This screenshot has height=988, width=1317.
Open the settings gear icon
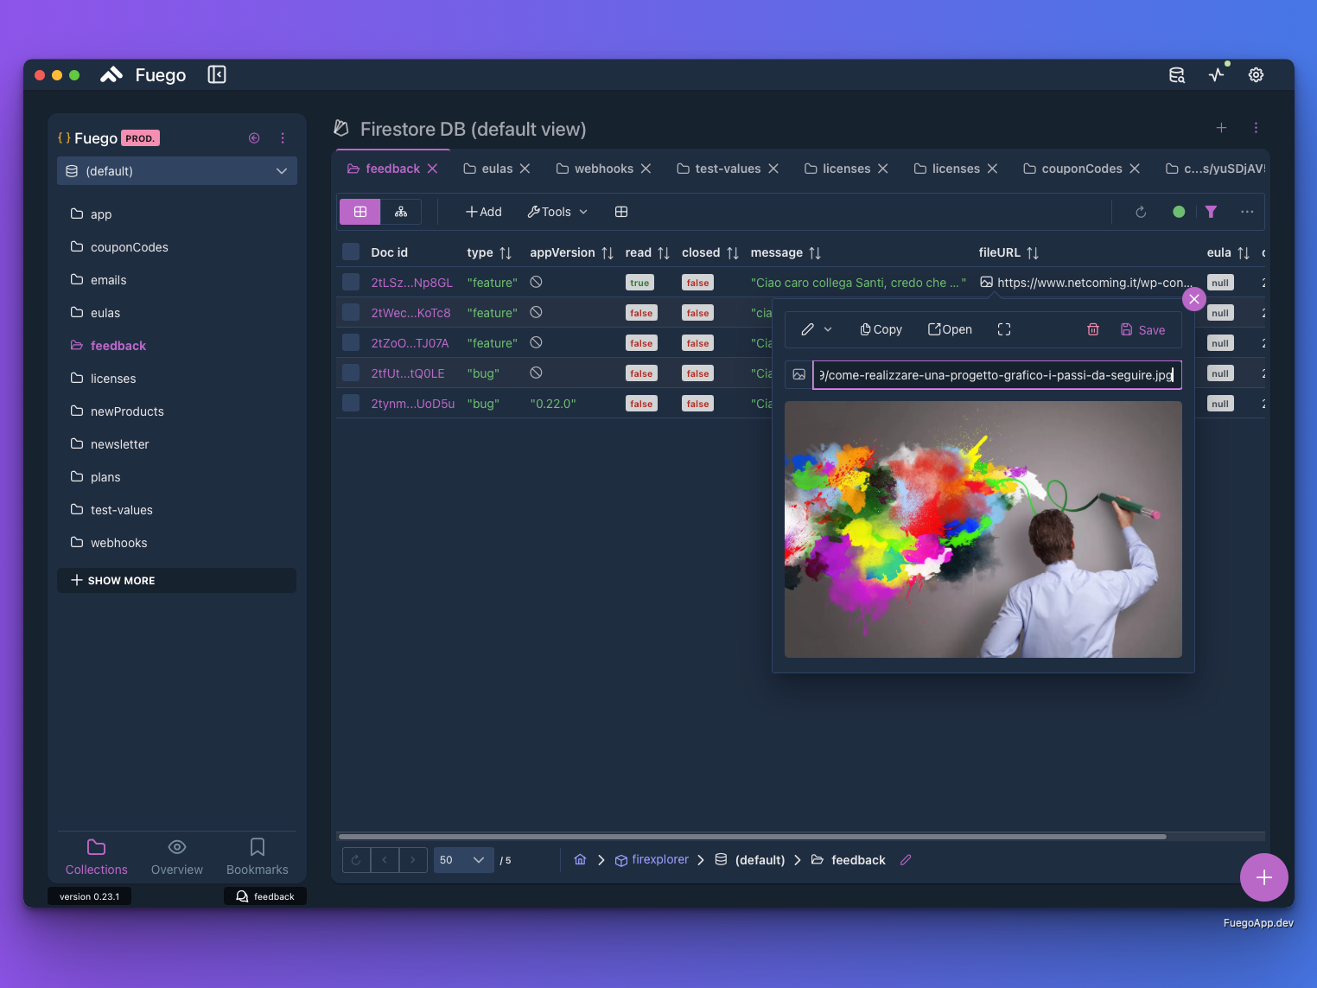click(x=1257, y=75)
